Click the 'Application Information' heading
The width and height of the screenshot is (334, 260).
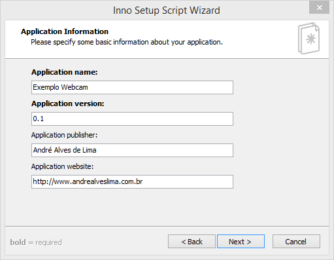pos(65,31)
